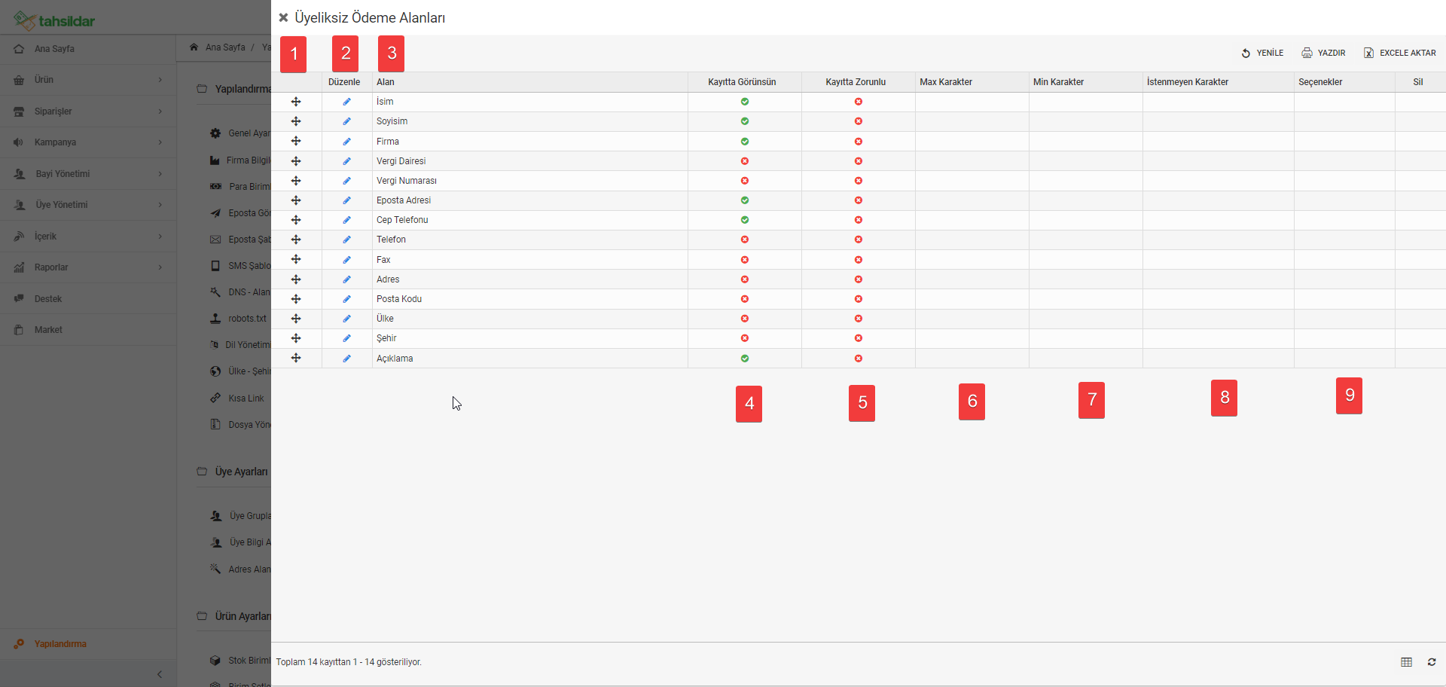Click the YAZDIR print button
The image size is (1446, 687).
[1323, 53]
